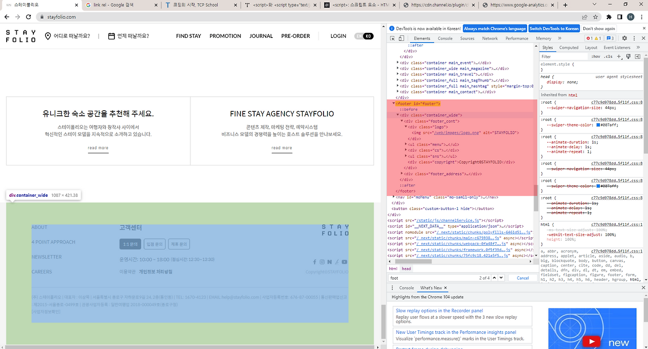Open the FIND STAY menu item
This screenshot has width=648, height=349.
(189, 36)
